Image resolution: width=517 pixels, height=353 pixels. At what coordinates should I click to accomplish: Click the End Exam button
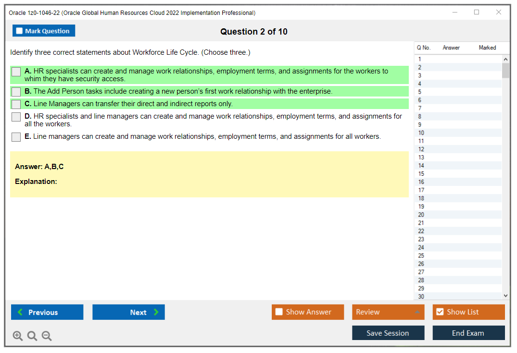pos(468,333)
